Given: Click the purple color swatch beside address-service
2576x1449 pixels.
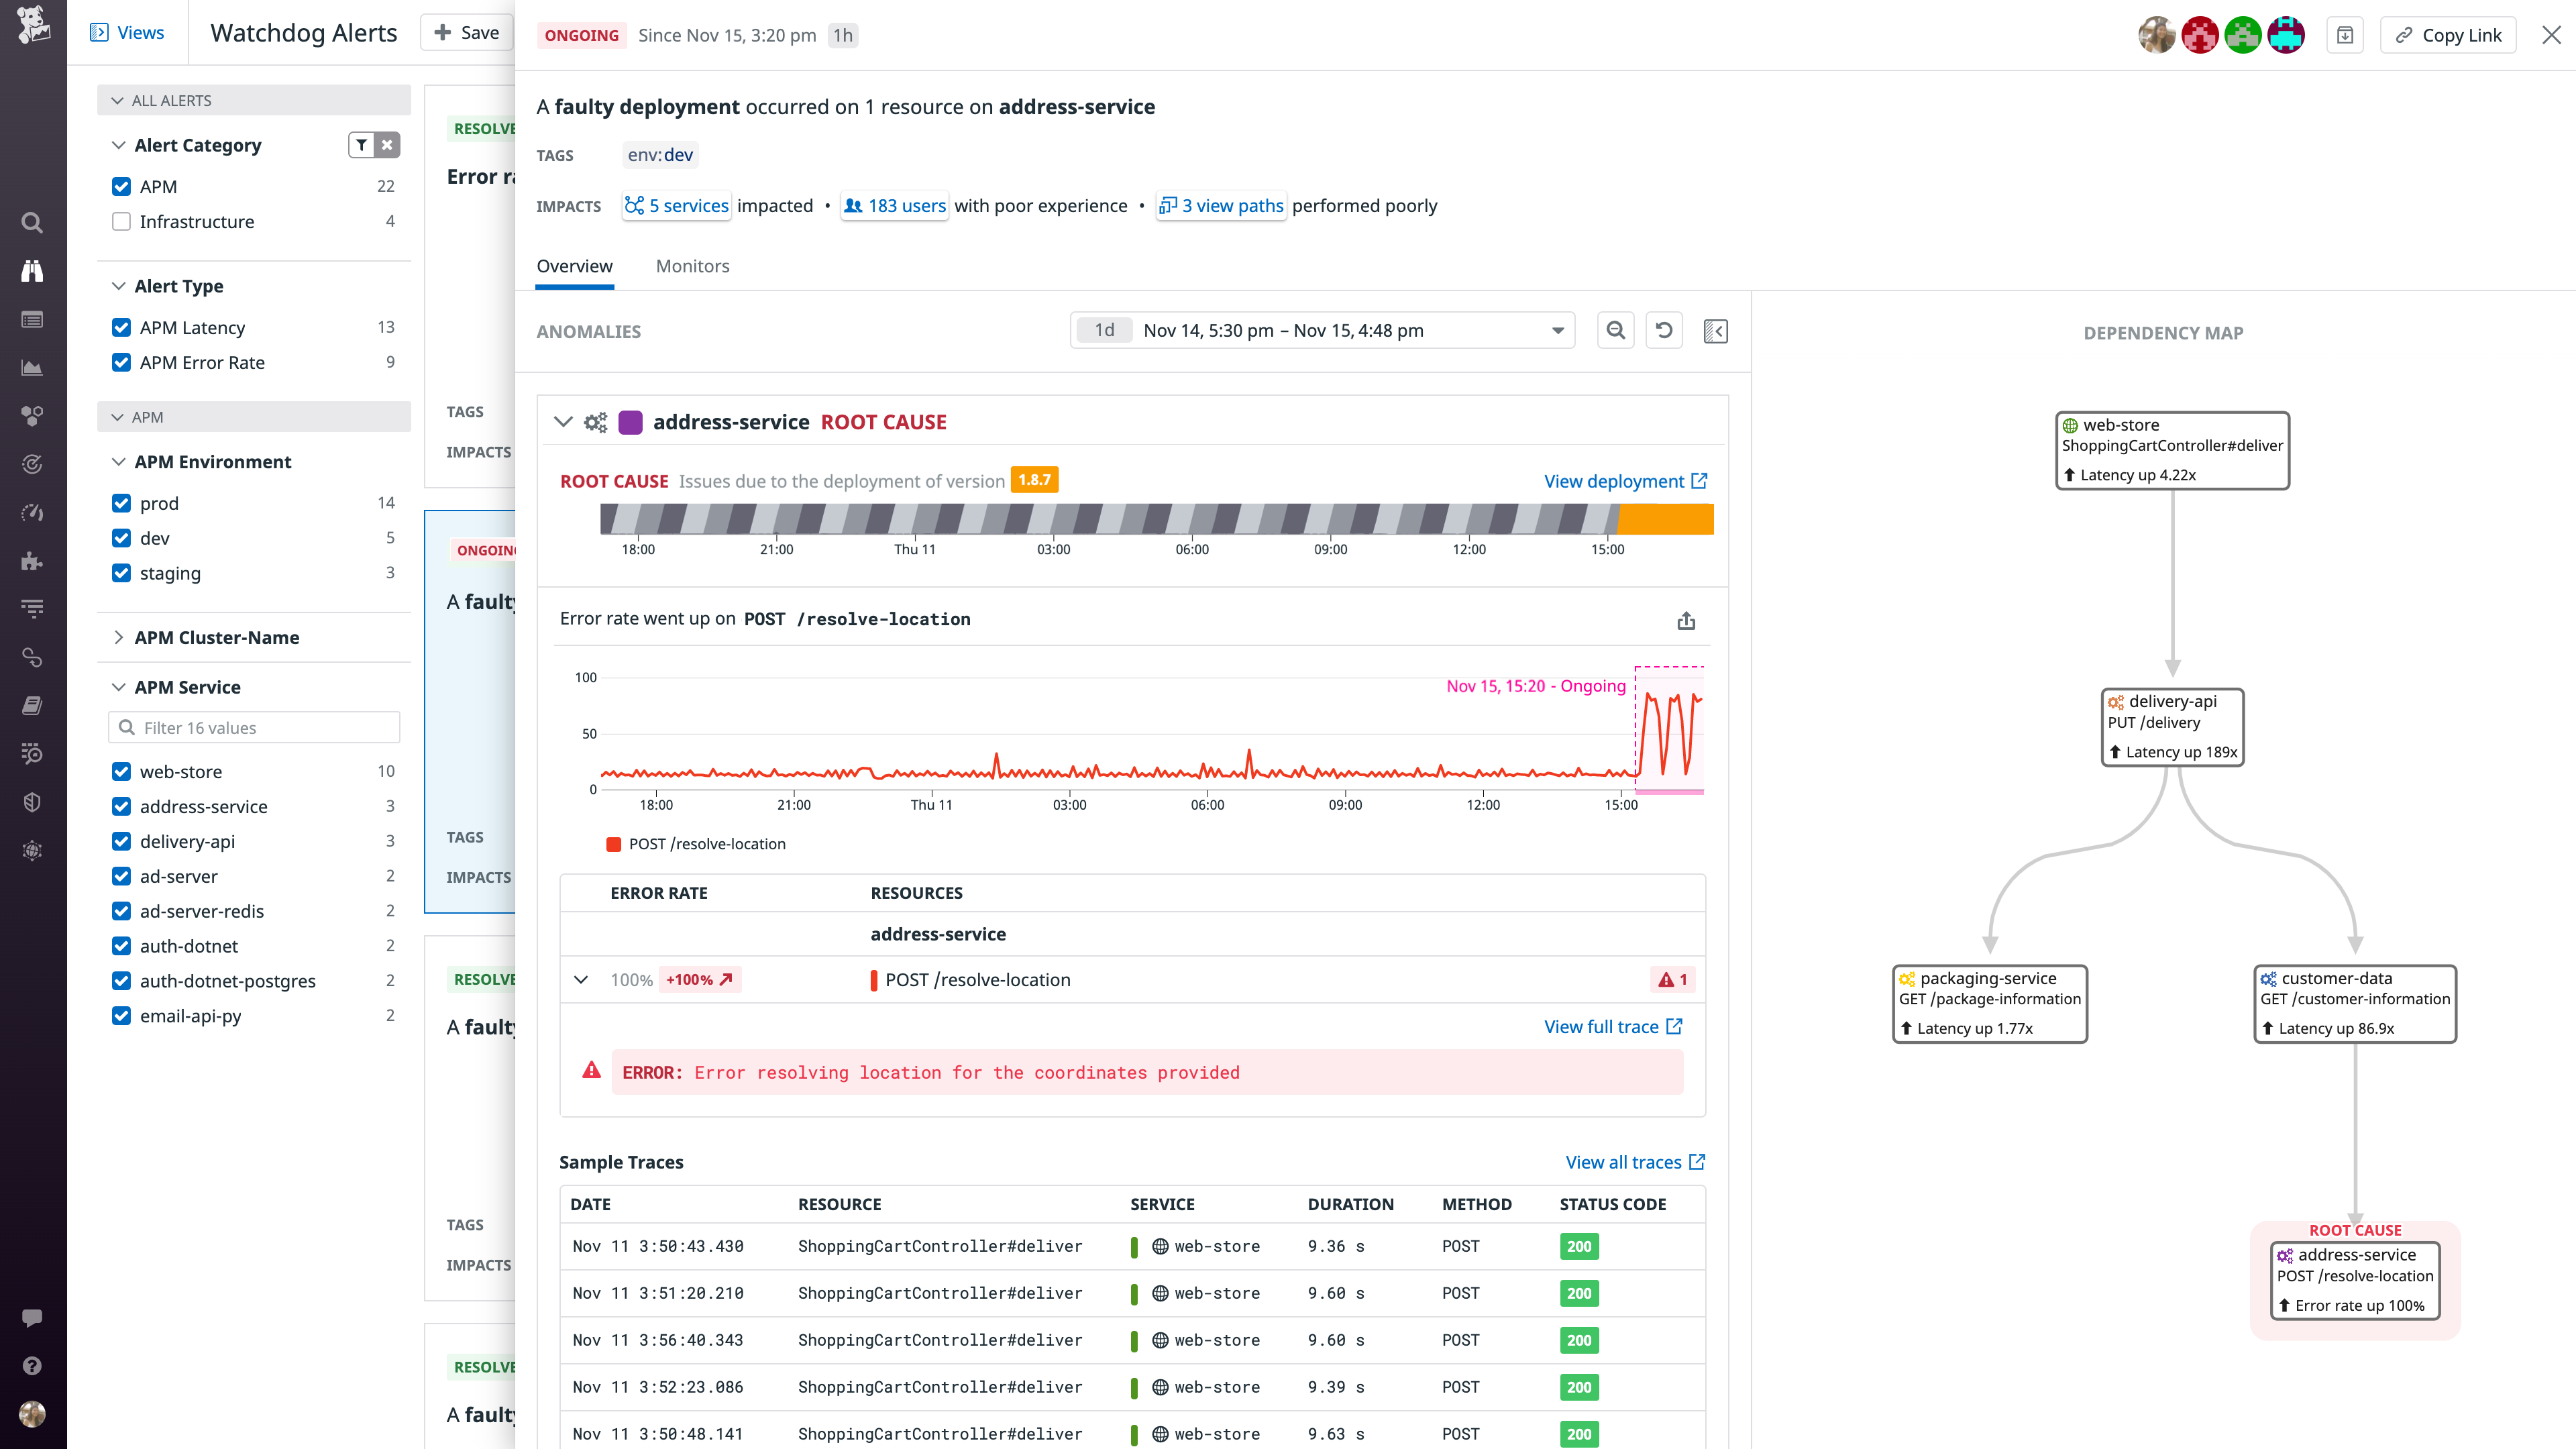Looking at the screenshot, I should (631, 422).
